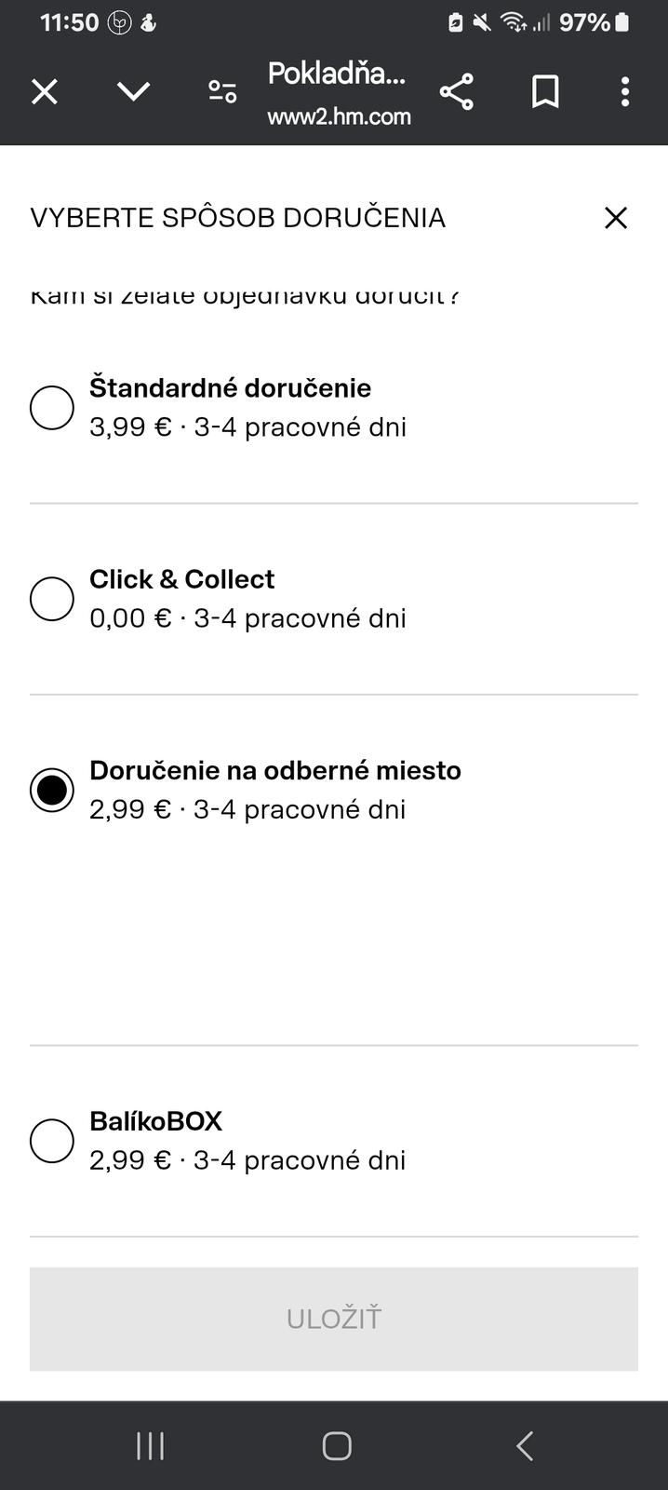668x1490 pixels.
Task: Bookmark this H&M page
Action: click(x=545, y=91)
